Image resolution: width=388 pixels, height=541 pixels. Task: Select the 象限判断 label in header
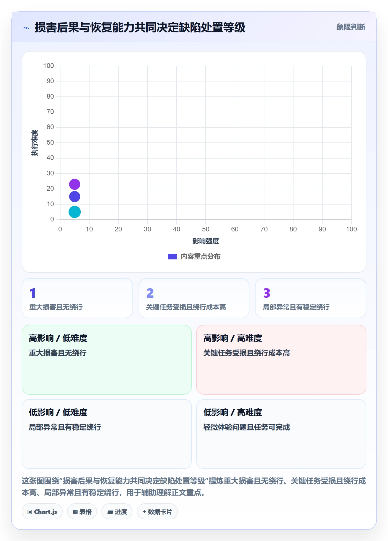tap(351, 27)
